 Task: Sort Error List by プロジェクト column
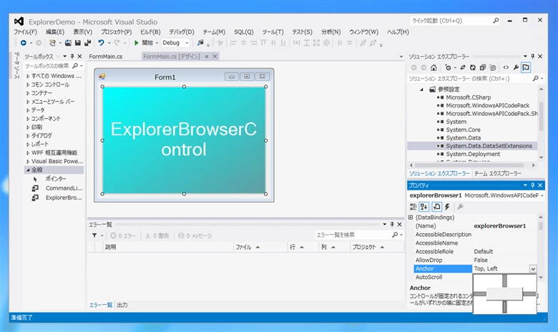pyautogui.click(x=378, y=247)
